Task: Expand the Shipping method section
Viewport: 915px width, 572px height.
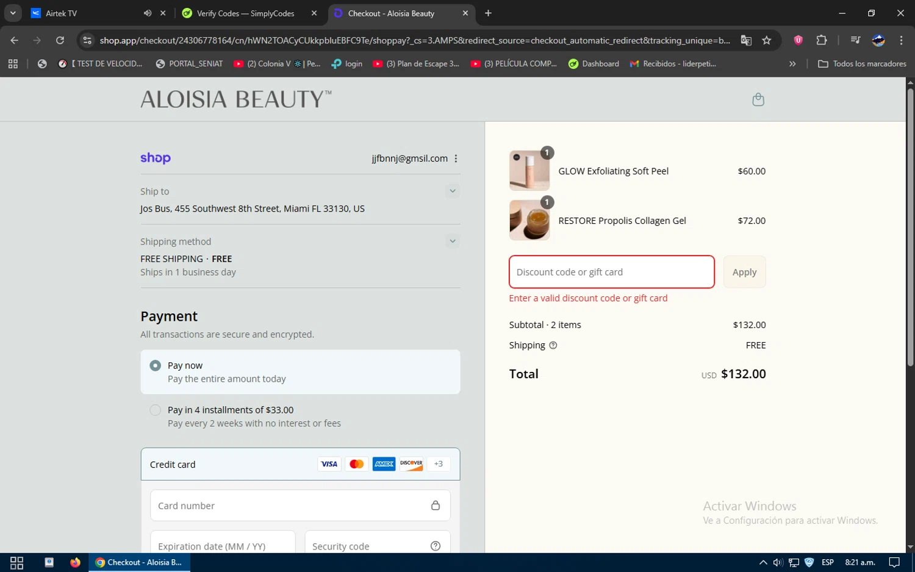Action: [x=453, y=241]
